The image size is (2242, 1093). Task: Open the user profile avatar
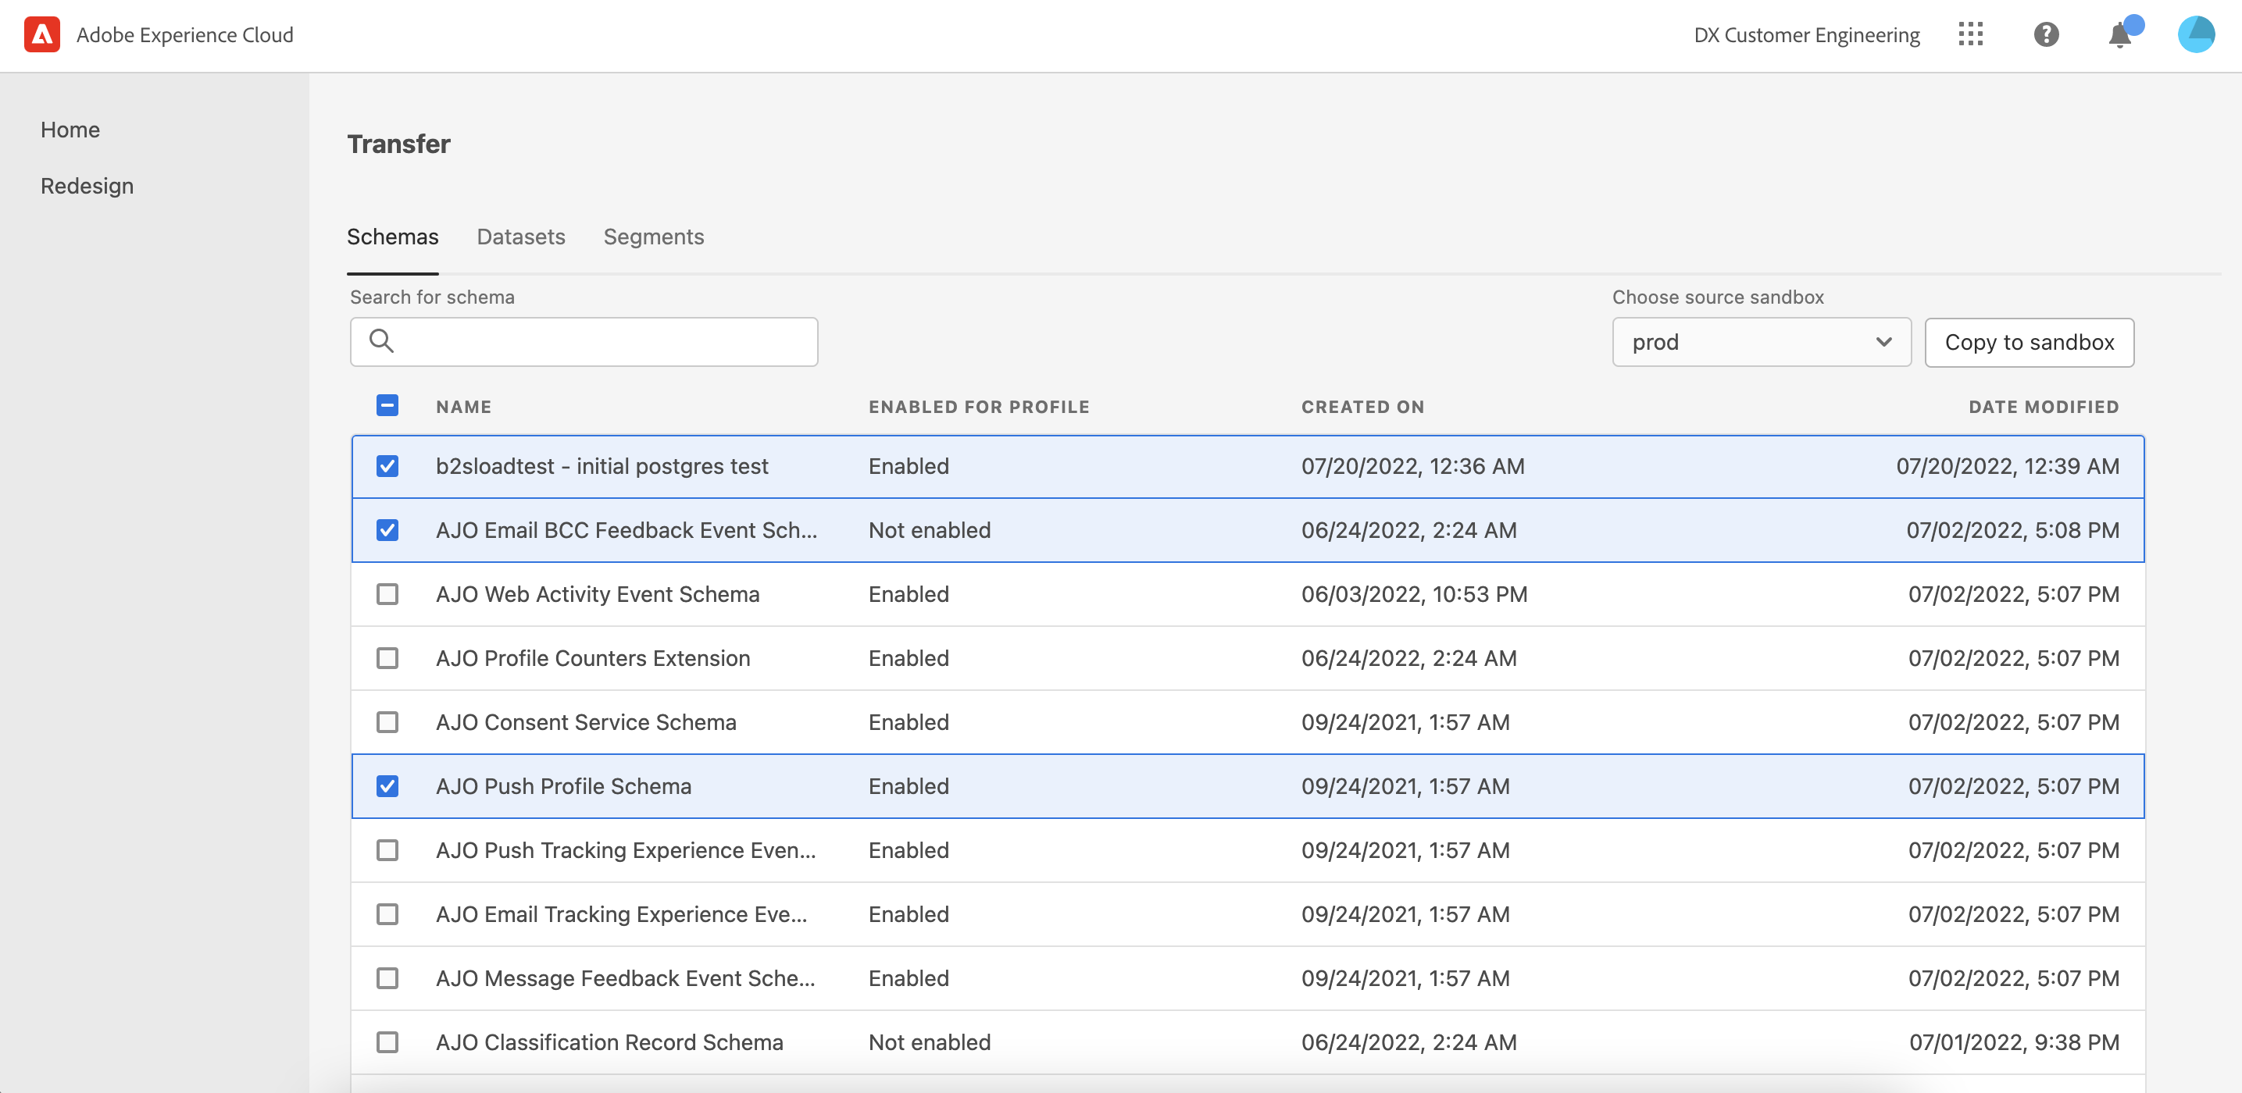pyautogui.click(x=2195, y=35)
